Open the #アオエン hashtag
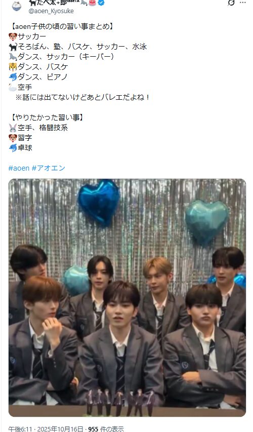The image size is (253, 432). point(49,168)
